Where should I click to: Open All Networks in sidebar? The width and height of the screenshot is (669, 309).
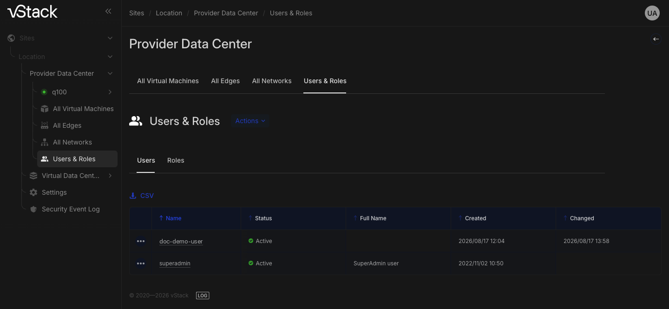point(72,142)
